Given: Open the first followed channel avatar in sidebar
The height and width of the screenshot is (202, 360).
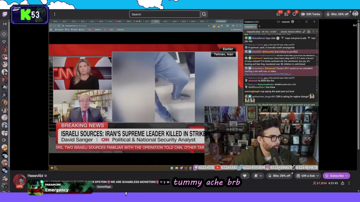Looking at the screenshot, I should pyautogui.click(x=4, y=49).
